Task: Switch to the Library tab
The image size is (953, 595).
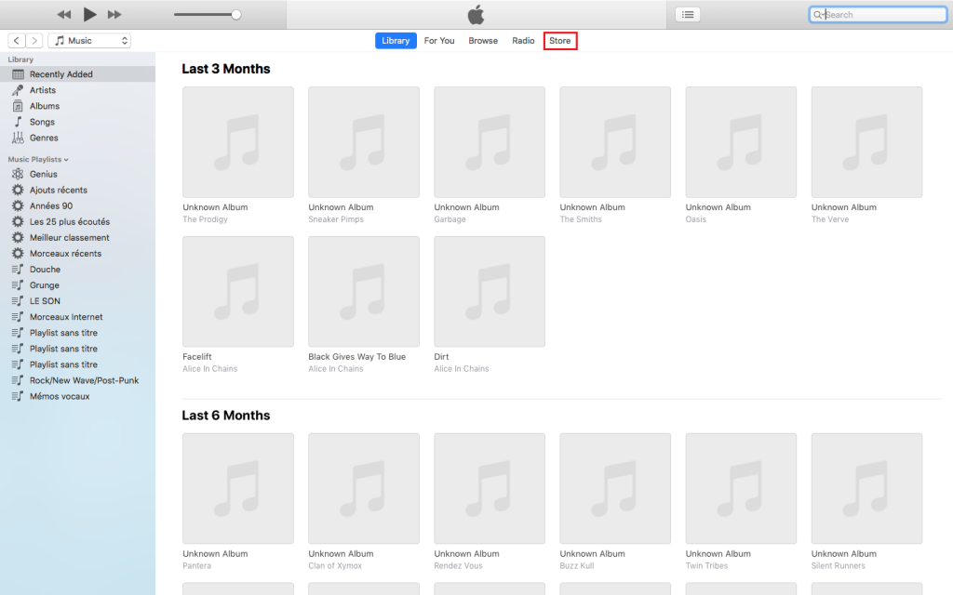Action: tap(396, 41)
